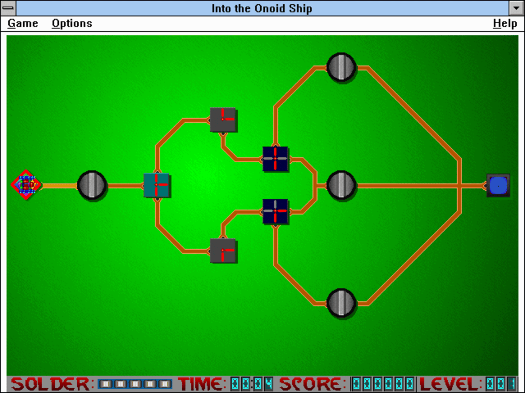Open the Game menu

click(x=23, y=24)
